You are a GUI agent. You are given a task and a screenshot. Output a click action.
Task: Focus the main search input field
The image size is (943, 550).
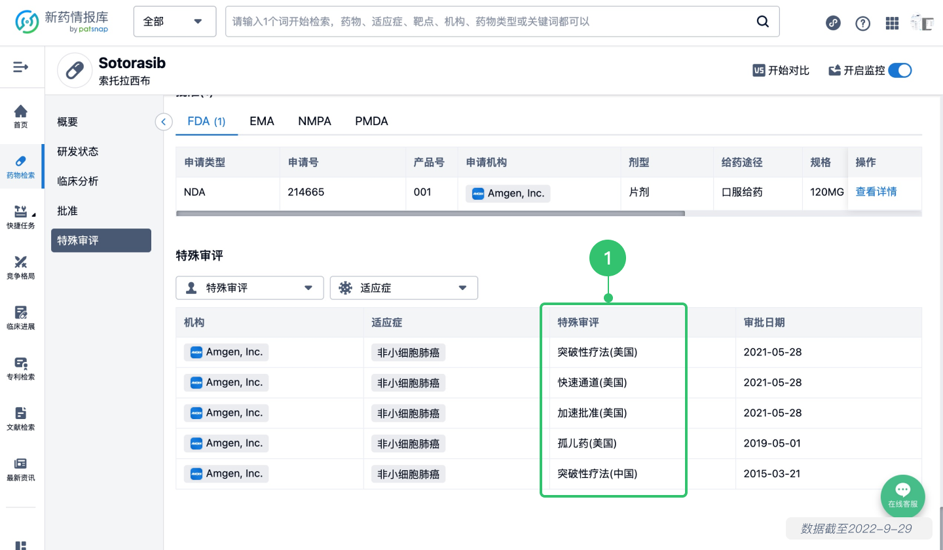pyautogui.click(x=488, y=21)
